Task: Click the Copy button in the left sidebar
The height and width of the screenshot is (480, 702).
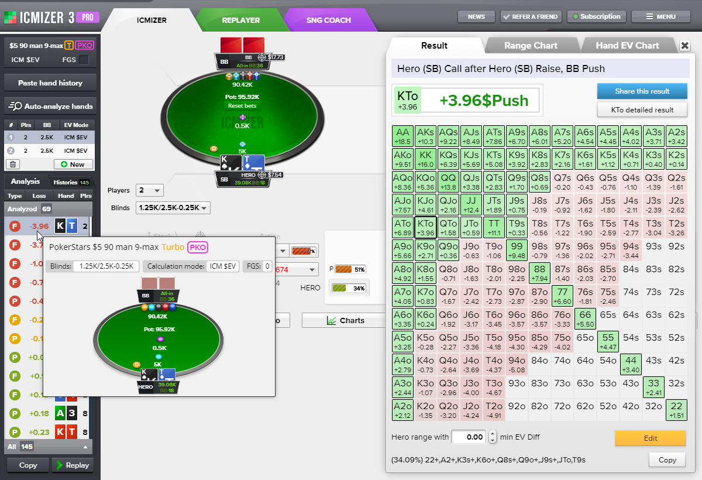Action: coord(28,465)
